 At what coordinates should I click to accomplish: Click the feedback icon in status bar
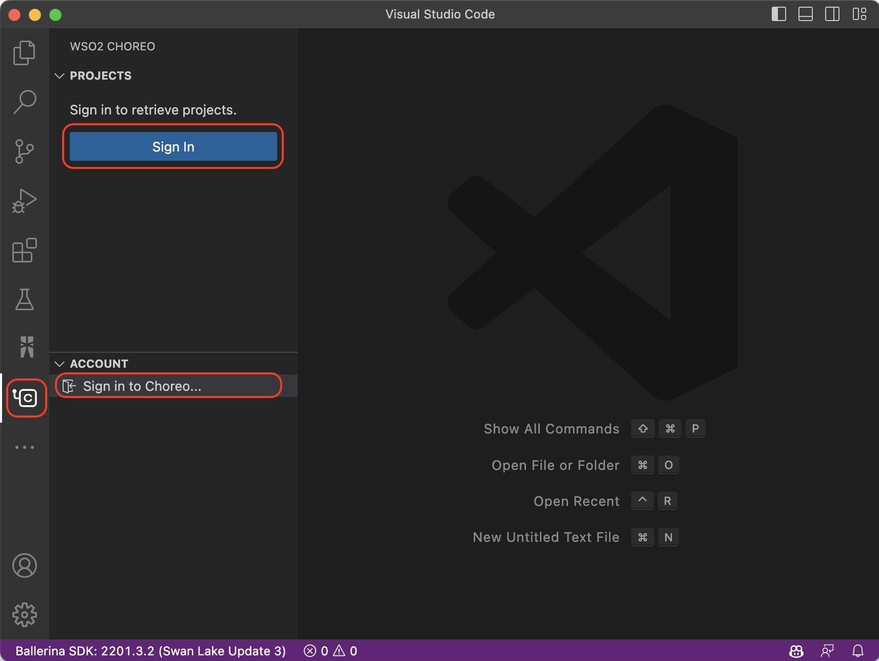coord(827,651)
